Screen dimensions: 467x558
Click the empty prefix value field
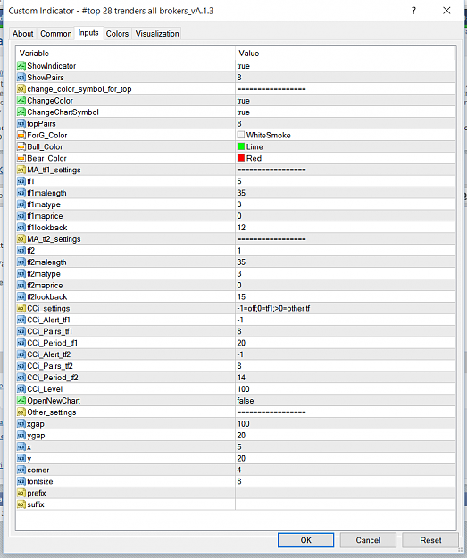pos(346,493)
